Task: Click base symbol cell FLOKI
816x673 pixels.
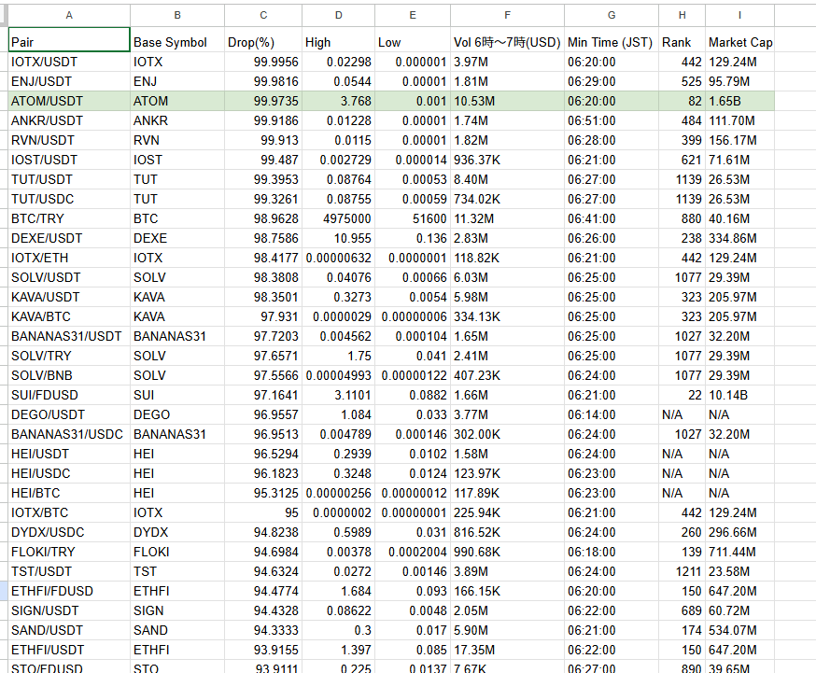Action: 177,552
